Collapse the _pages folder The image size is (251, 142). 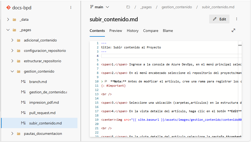pos(8,30)
